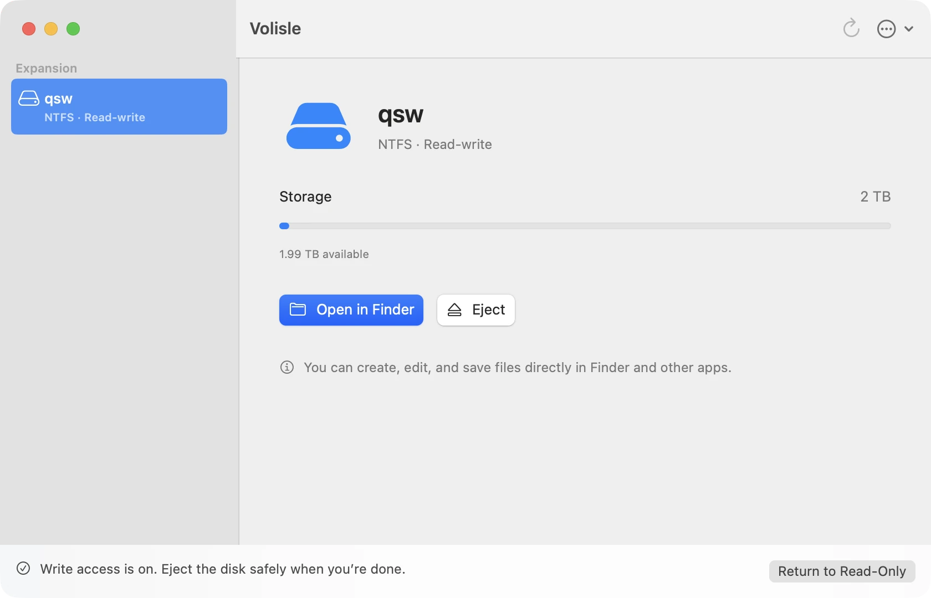Open the qsw volume in Finder
931x598 pixels.
pos(351,310)
